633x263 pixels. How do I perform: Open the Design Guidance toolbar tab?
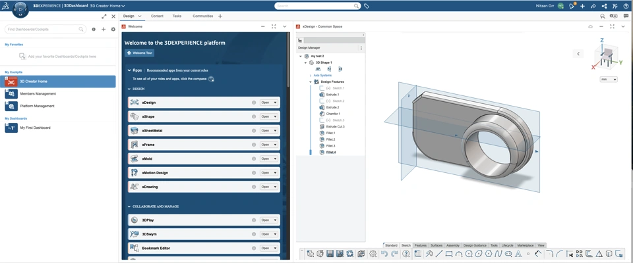[x=475, y=245]
